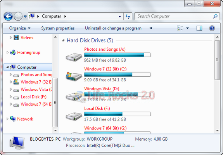Viewport: 223px width, 155px height.
Task: Click the greyed Forward arrow button
Action: (18, 16)
